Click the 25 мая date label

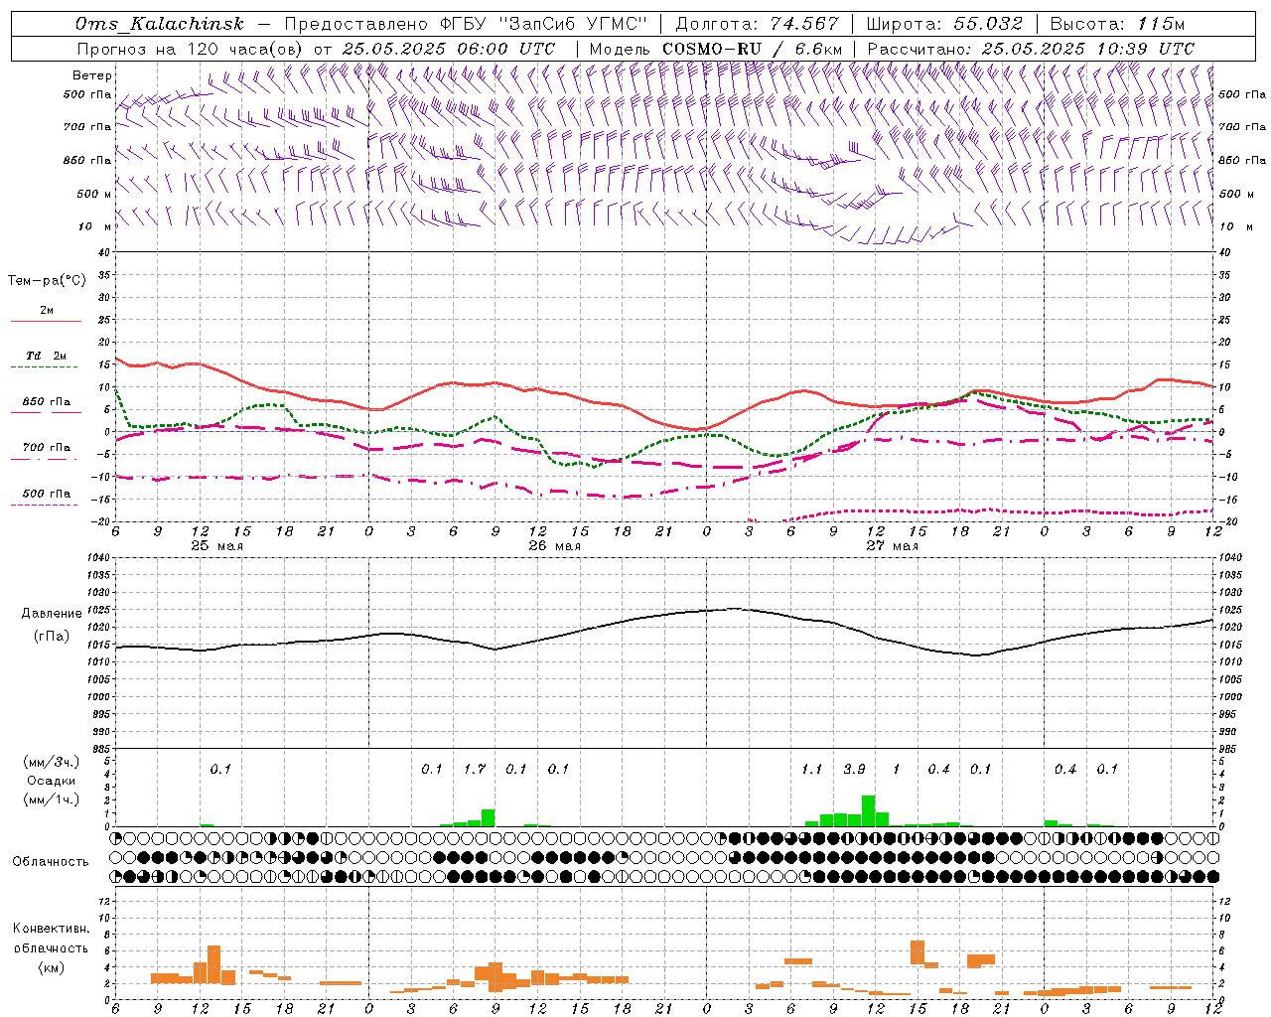pos(216,546)
